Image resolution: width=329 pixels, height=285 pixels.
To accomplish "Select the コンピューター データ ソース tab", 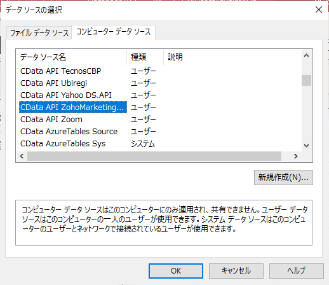I will [113, 32].
